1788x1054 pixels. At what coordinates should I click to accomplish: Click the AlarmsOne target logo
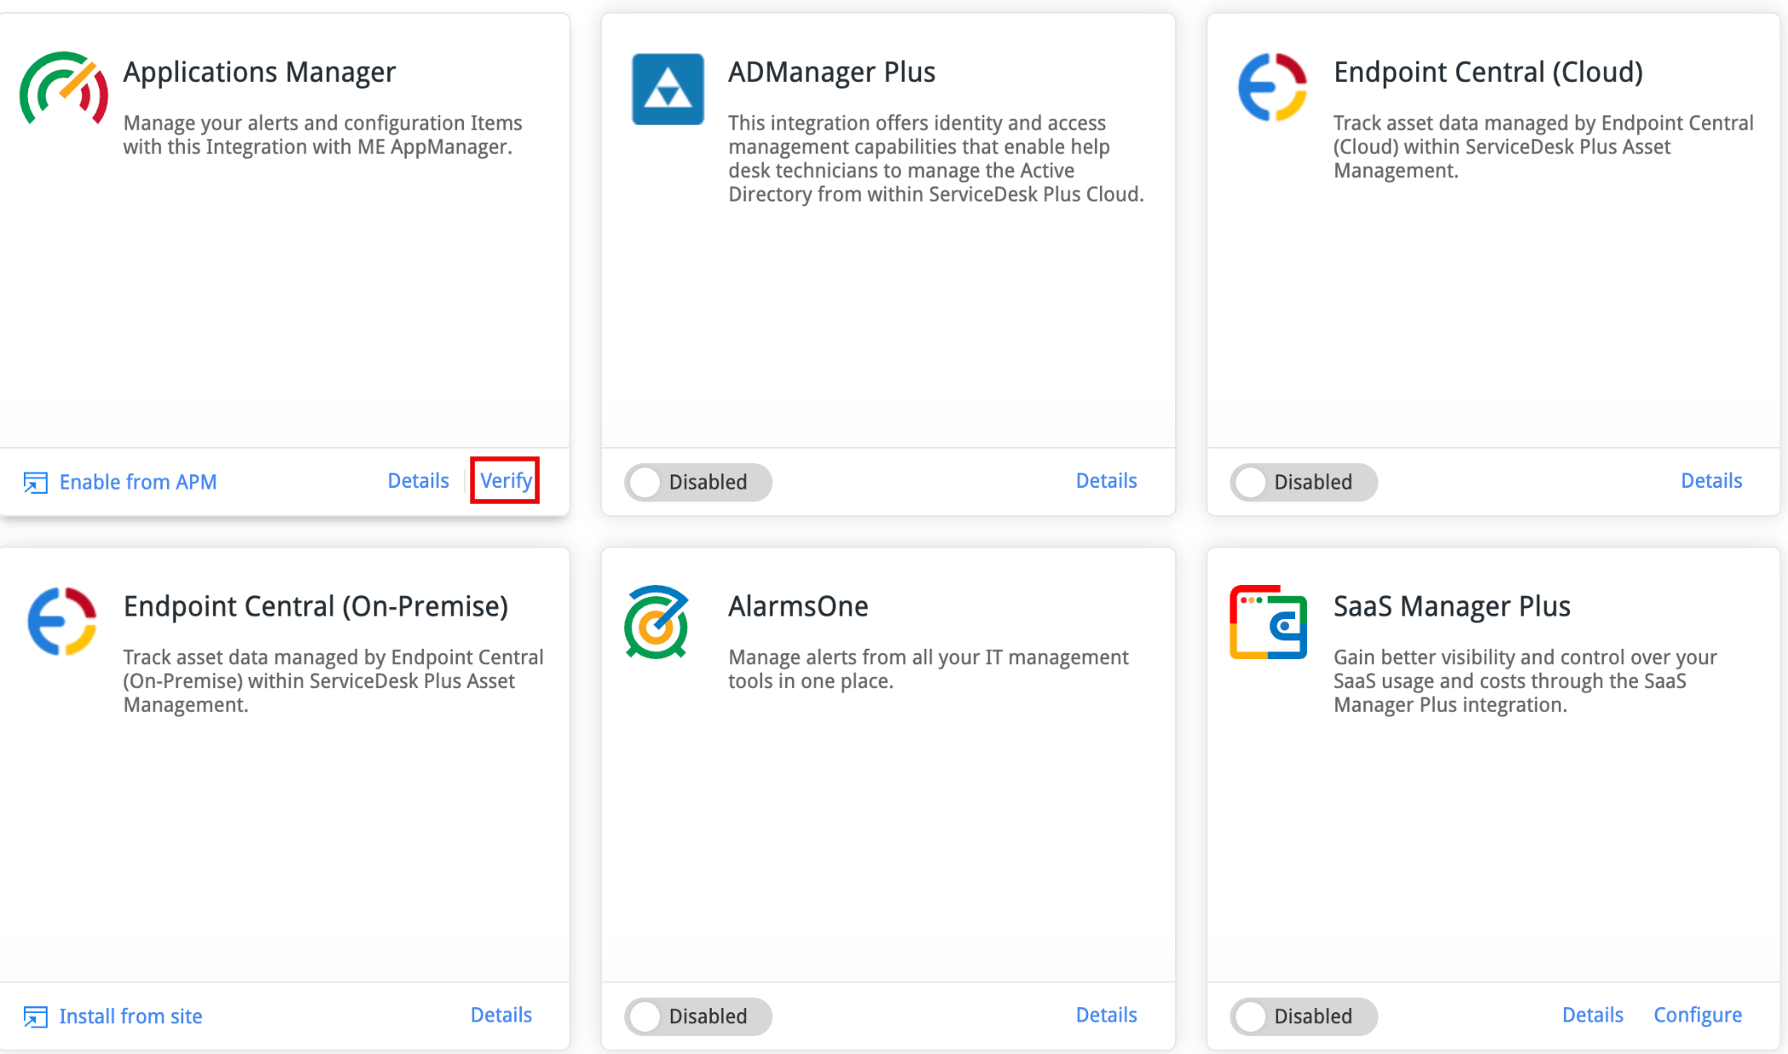coord(656,622)
